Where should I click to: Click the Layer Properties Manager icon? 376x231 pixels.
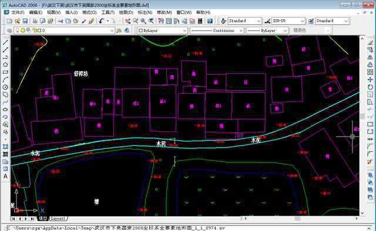pyautogui.click(x=9, y=30)
